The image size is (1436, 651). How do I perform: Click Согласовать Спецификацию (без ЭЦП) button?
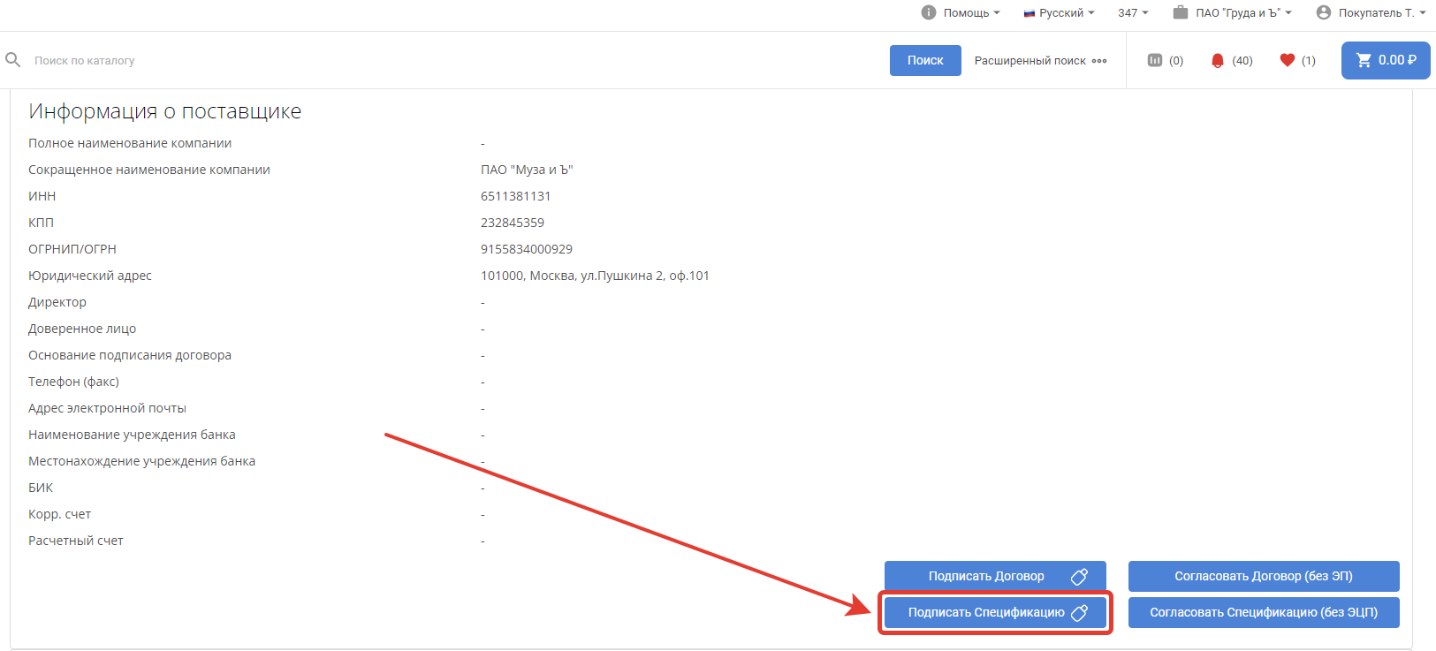pyautogui.click(x=1263, y=612)
